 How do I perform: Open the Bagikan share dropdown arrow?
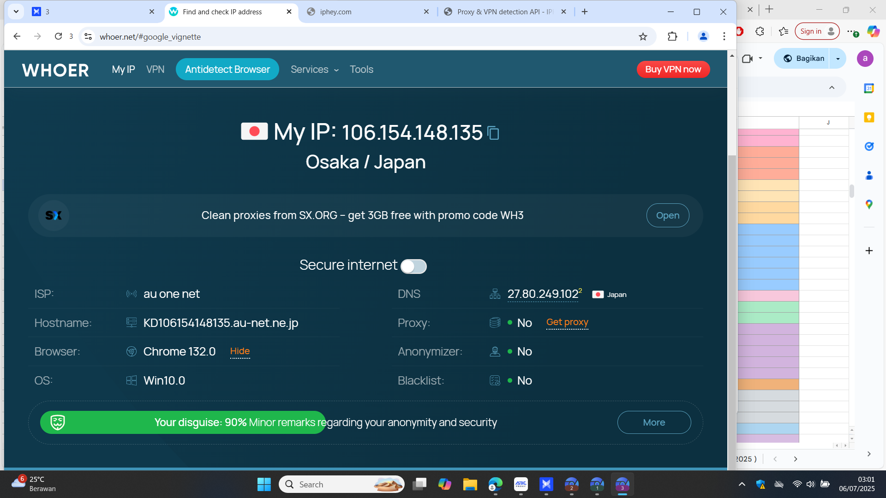coord(838,59)
